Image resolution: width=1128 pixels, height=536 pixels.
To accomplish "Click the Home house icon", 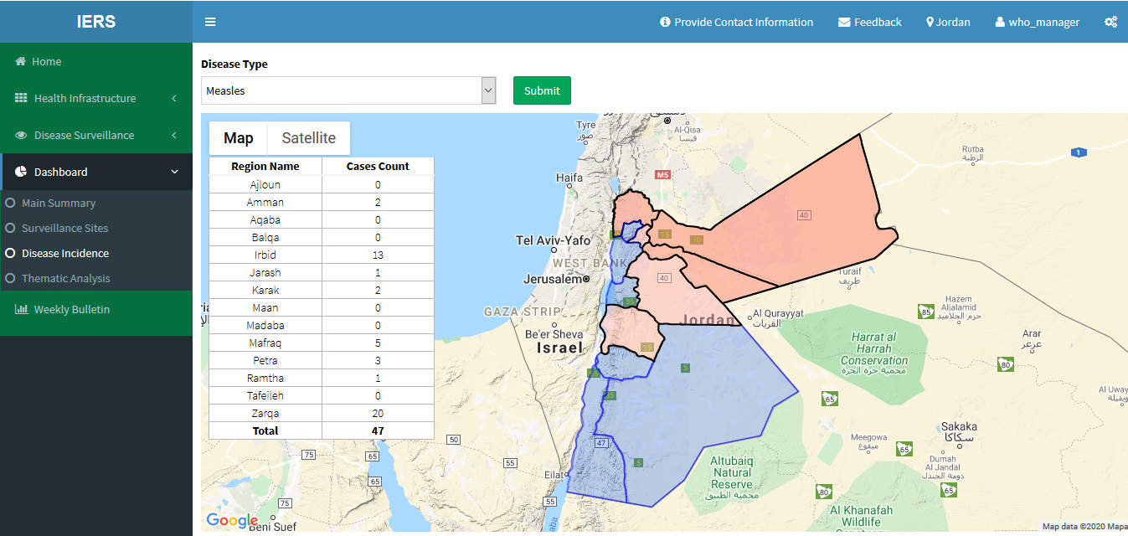I will click(21, 61).
